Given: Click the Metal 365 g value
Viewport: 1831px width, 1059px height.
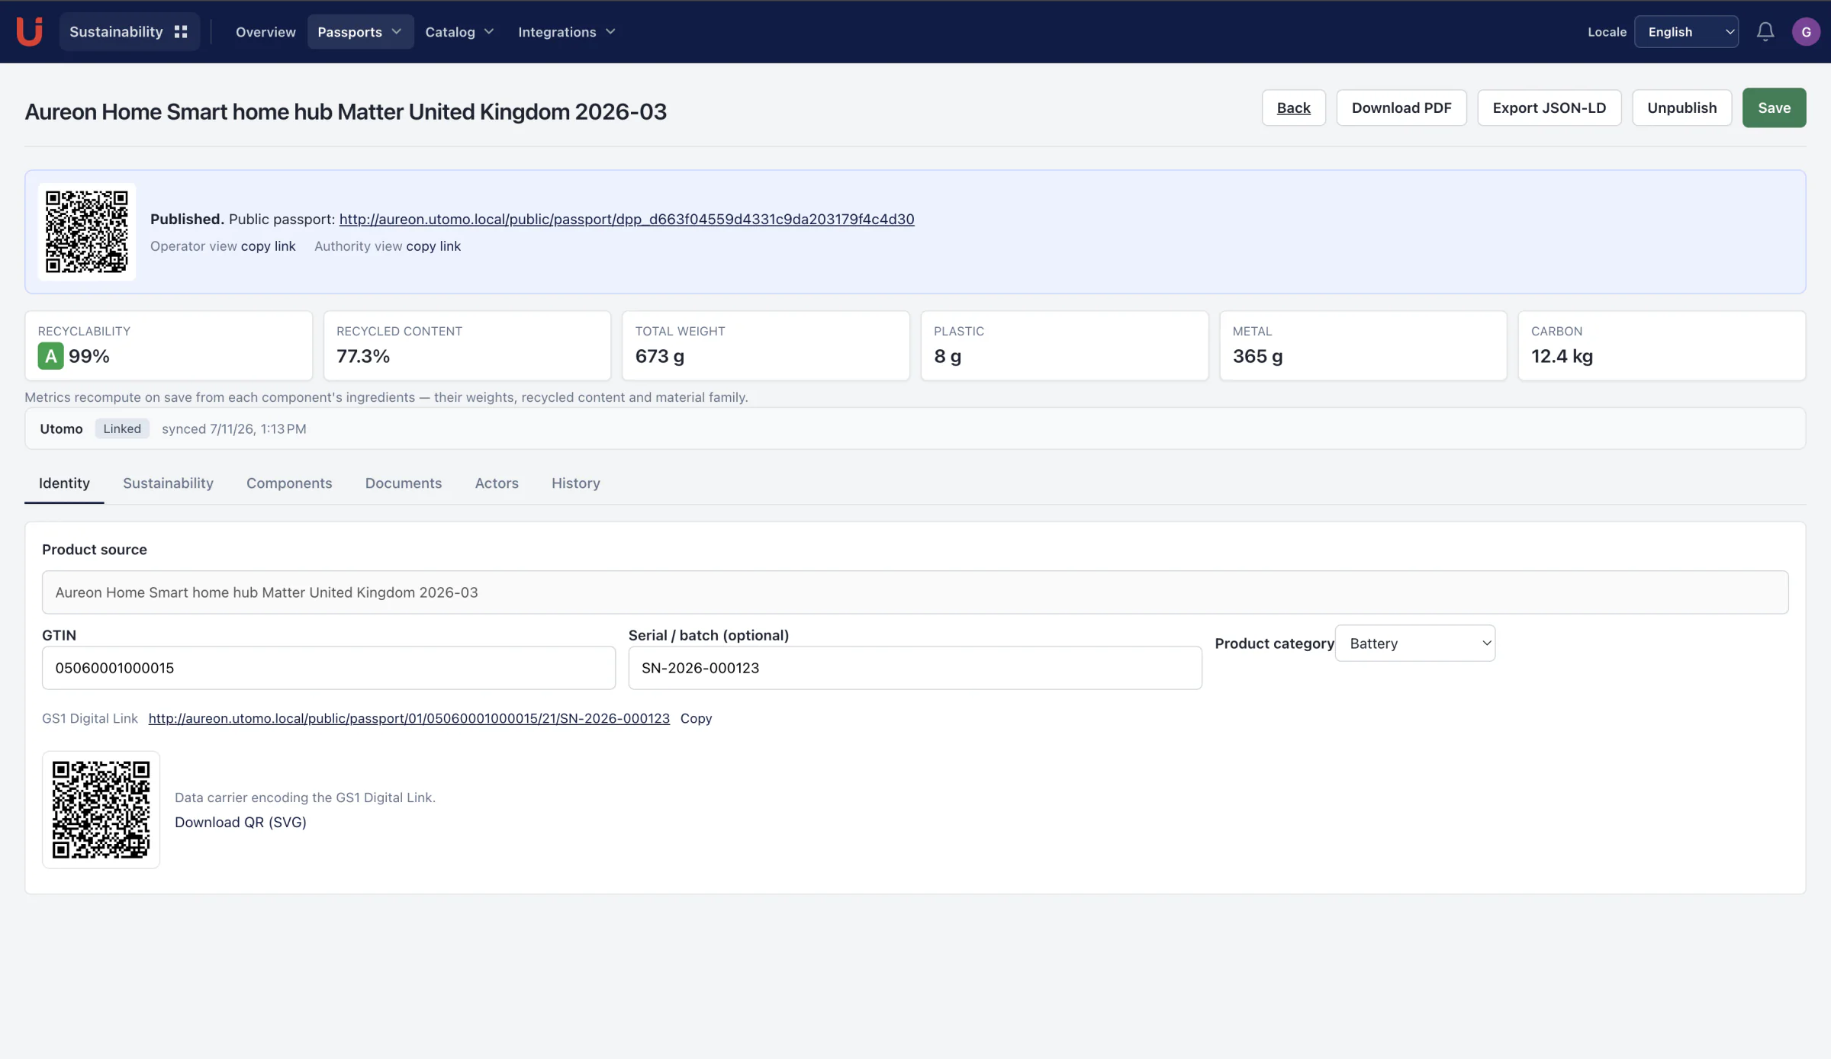Looking at the screenshot, I should click(1258, 356).
